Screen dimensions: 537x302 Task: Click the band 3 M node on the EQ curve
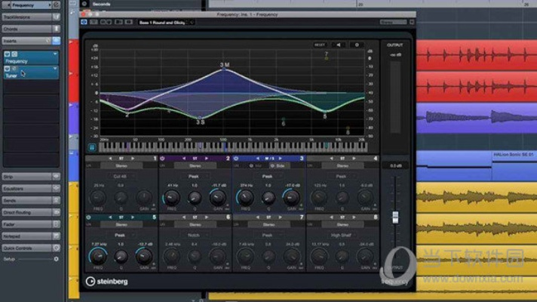224,66
